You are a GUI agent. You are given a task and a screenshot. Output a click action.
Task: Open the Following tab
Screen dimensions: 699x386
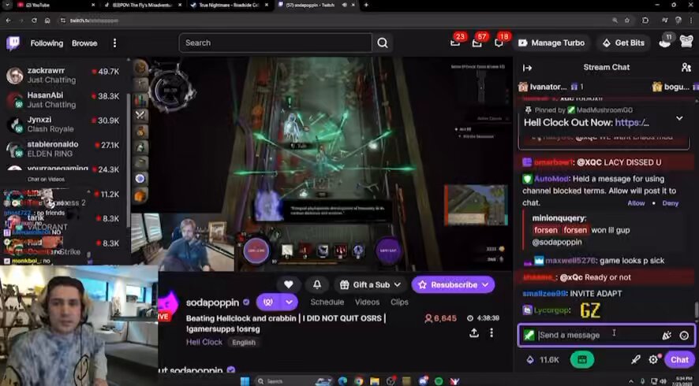pyautogui.click(x=47, y=43)
